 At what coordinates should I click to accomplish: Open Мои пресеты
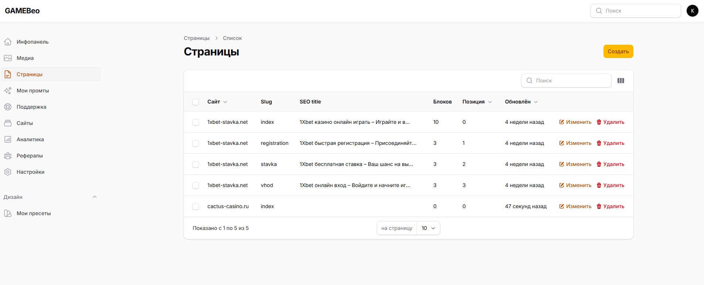point(51,213)
